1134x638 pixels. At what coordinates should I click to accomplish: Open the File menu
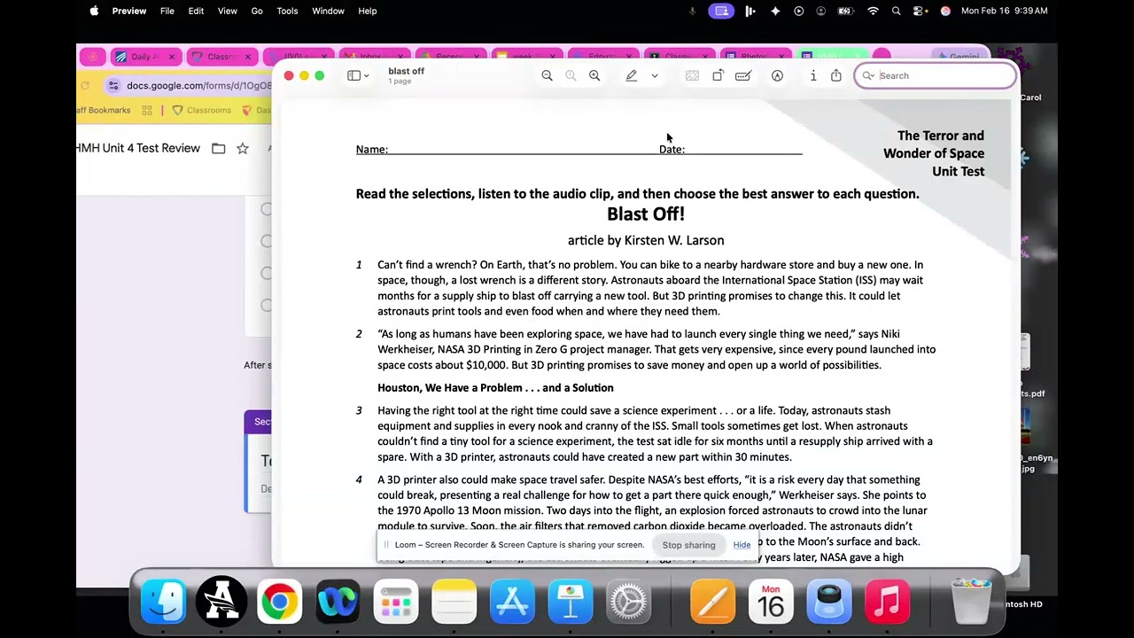(x=167, y=11)
